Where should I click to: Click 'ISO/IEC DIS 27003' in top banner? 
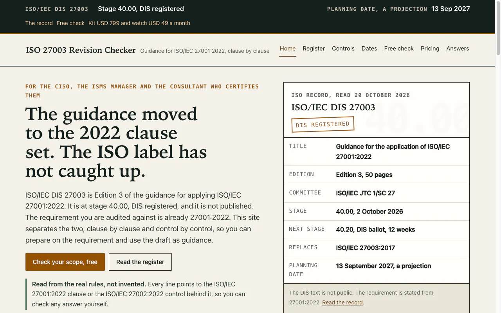(57, 9)
